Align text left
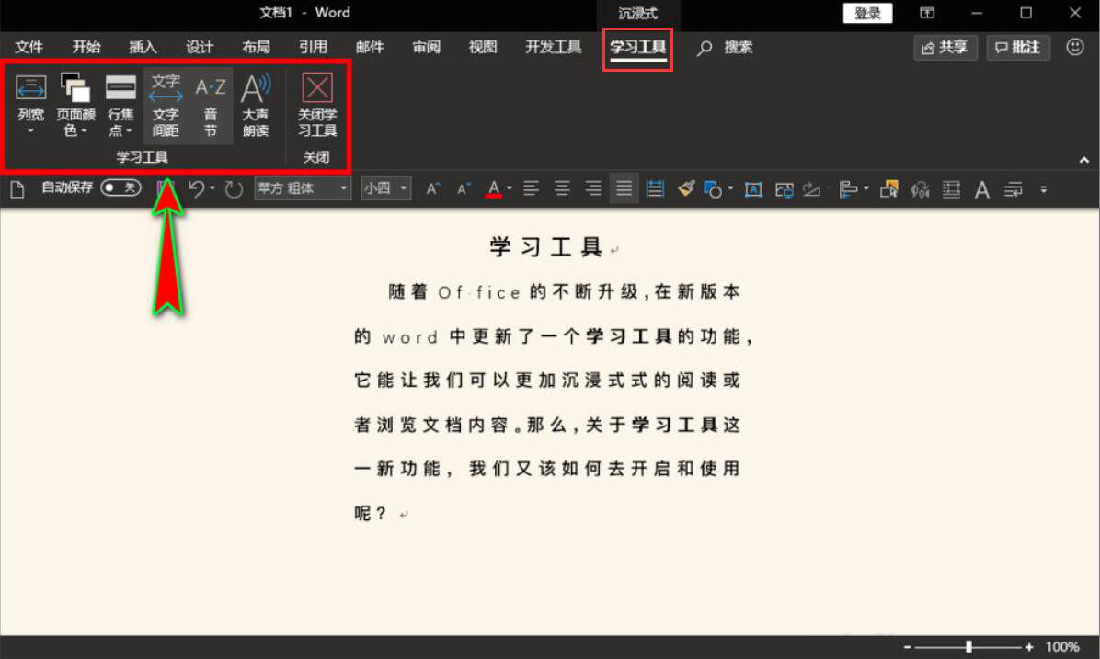1100x659 pixels. click(531, 188)
